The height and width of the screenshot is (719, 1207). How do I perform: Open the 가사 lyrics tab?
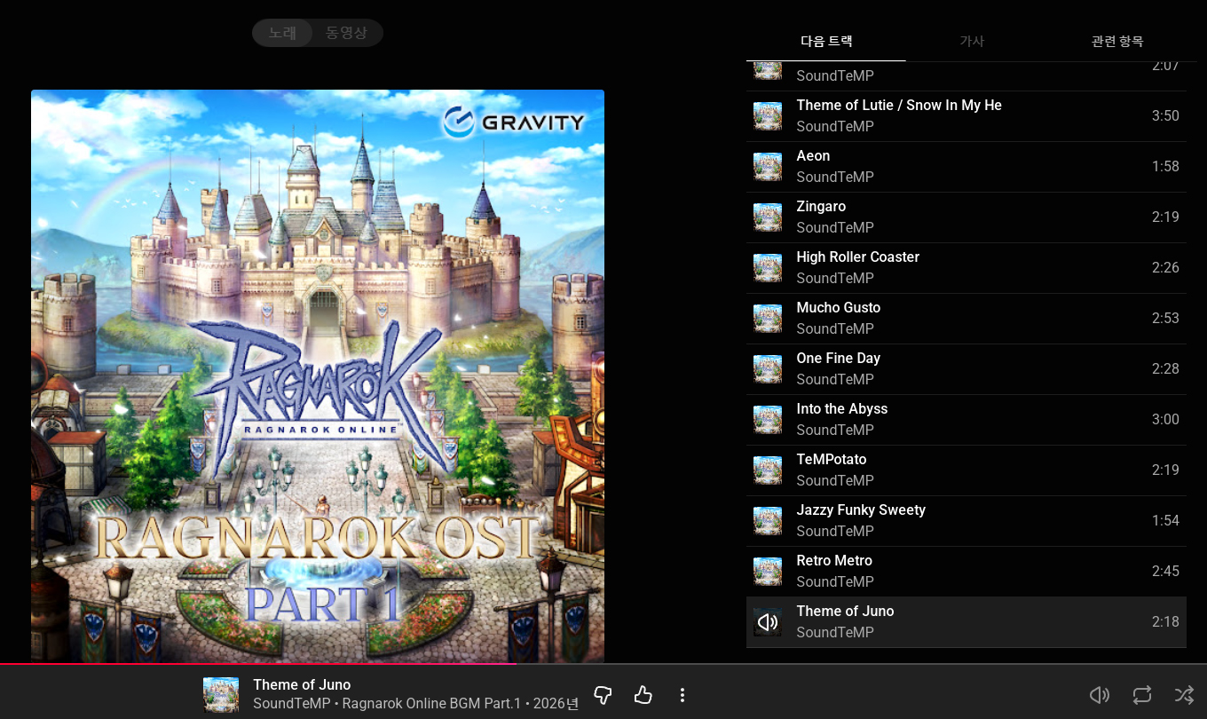[x=972, y=42]
